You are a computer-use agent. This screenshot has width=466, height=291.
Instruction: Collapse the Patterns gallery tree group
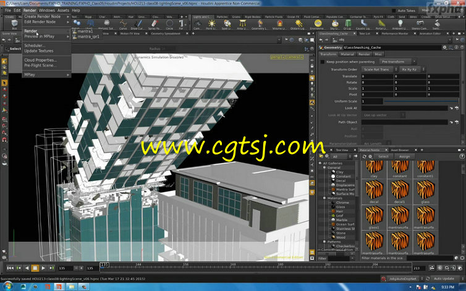[x=324, y=242]
